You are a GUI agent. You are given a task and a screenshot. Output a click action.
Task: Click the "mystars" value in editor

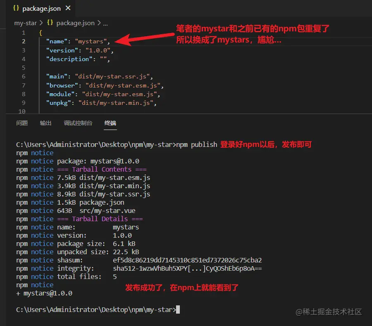(91, 41)
